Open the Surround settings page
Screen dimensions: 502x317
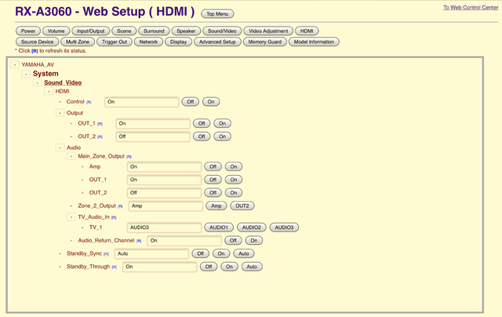click(154, 31)
